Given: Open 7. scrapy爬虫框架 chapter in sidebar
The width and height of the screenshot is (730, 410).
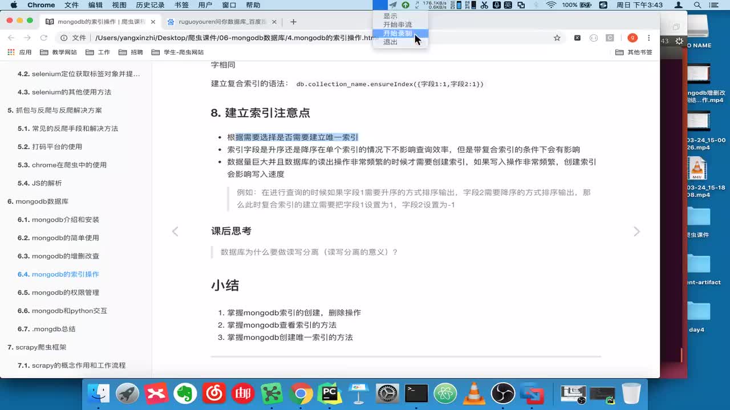Looking at the screenshot, I should (x=37, y=347).
